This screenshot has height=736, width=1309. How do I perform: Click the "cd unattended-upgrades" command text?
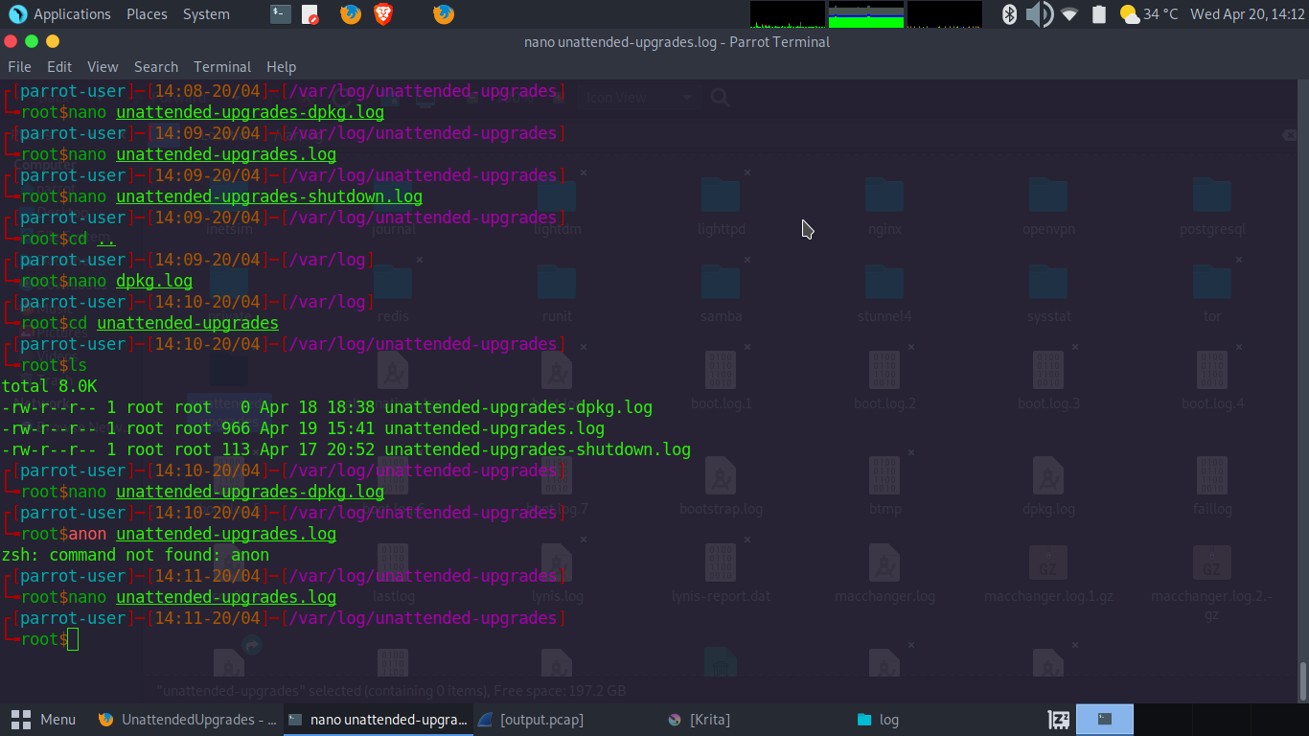click(173, 323)
